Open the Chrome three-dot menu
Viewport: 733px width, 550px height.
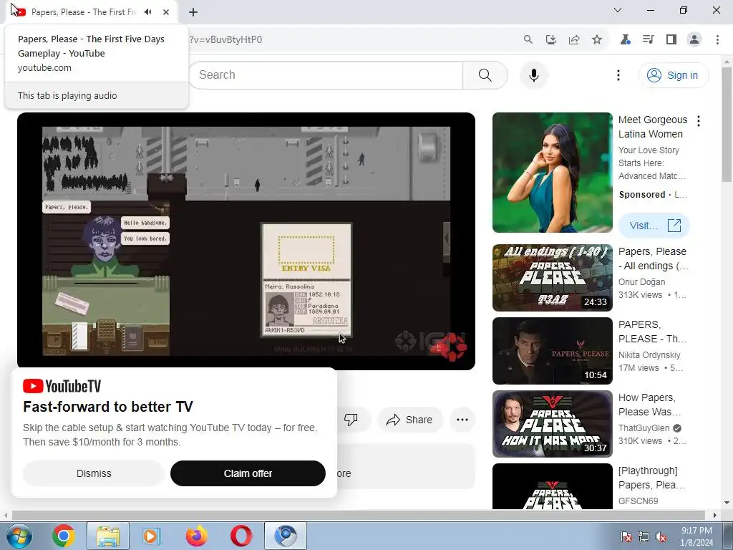(717, 39)
